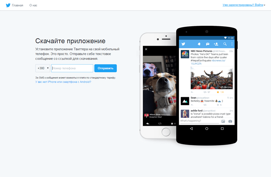This screenshot has height=177, width=271.
Task: Click the What's happening? compose field
Action: pyautogui.click(x=199, y=121)
